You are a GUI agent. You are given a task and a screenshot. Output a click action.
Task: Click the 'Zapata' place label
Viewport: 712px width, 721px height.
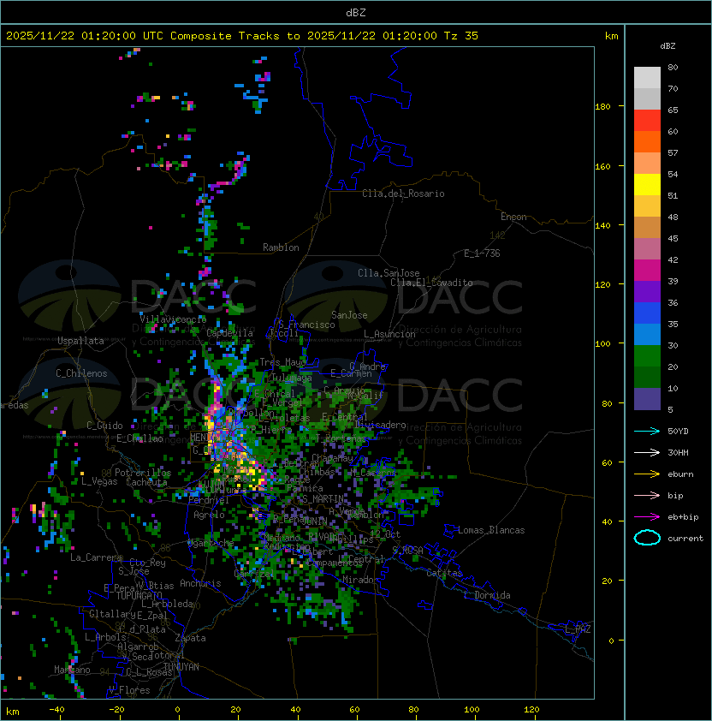(190, 638)
